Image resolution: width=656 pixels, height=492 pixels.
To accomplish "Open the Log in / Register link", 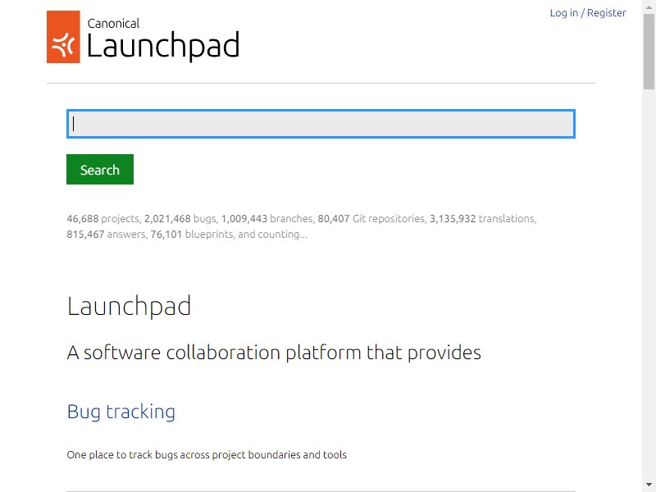I will pos(587,13).
